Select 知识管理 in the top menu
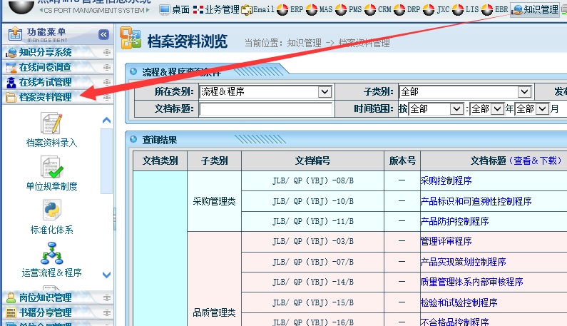 (x=534, y=9)
